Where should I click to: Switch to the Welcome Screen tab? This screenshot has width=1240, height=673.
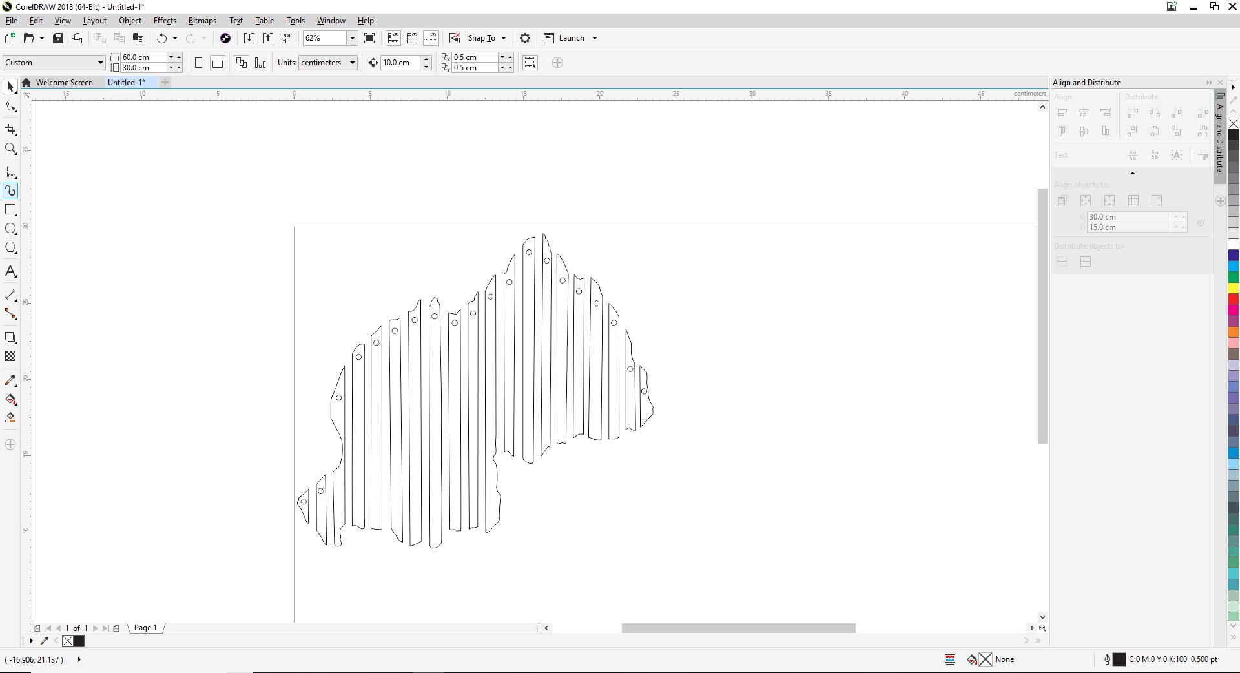tap(65, 83)
